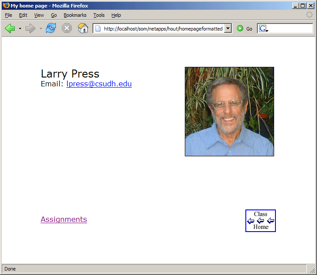
Task: Click inside the search box
Action: tap(290, 28)
